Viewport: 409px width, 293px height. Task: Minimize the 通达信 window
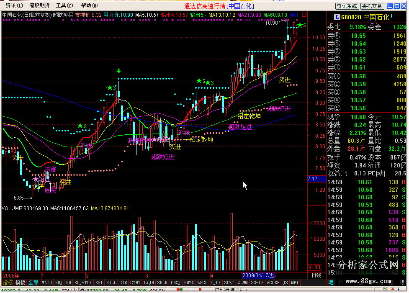(x=389, y=6)
